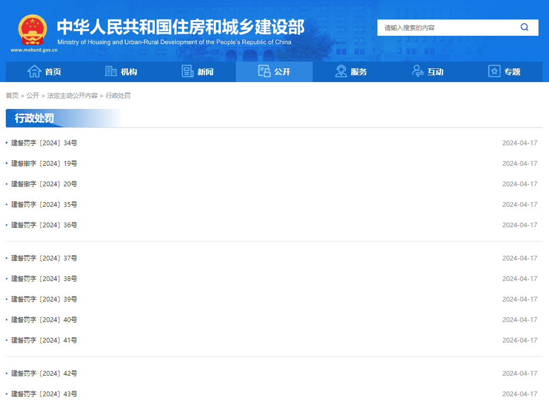The width and height of the screenshot is (549, 402).
Task: Click the star icon beside 专题
Action: 494,72
